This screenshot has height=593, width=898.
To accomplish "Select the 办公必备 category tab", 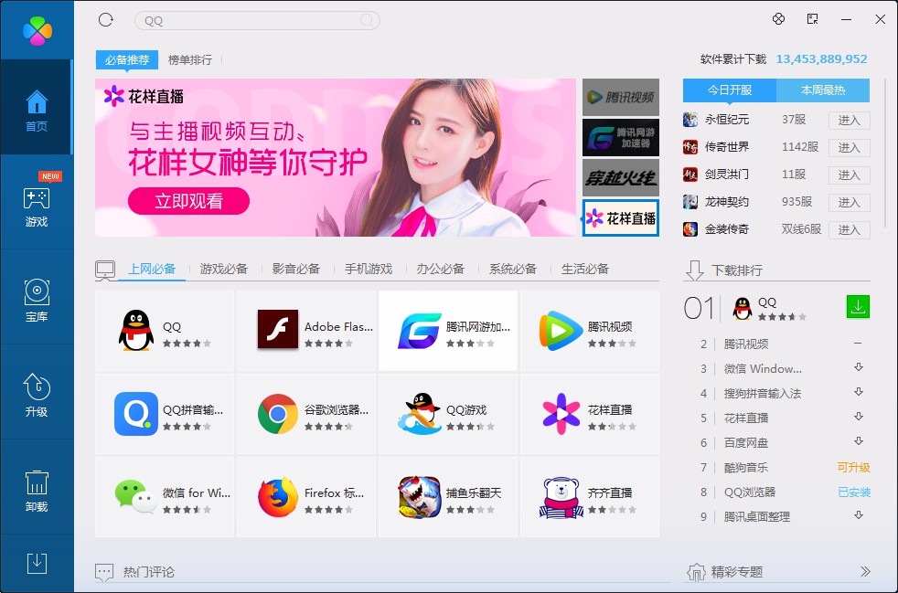I will point(441,269).
